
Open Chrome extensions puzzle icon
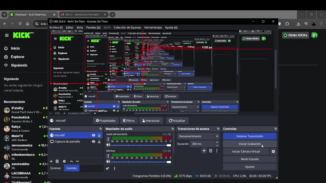click(x=287, y=24)
